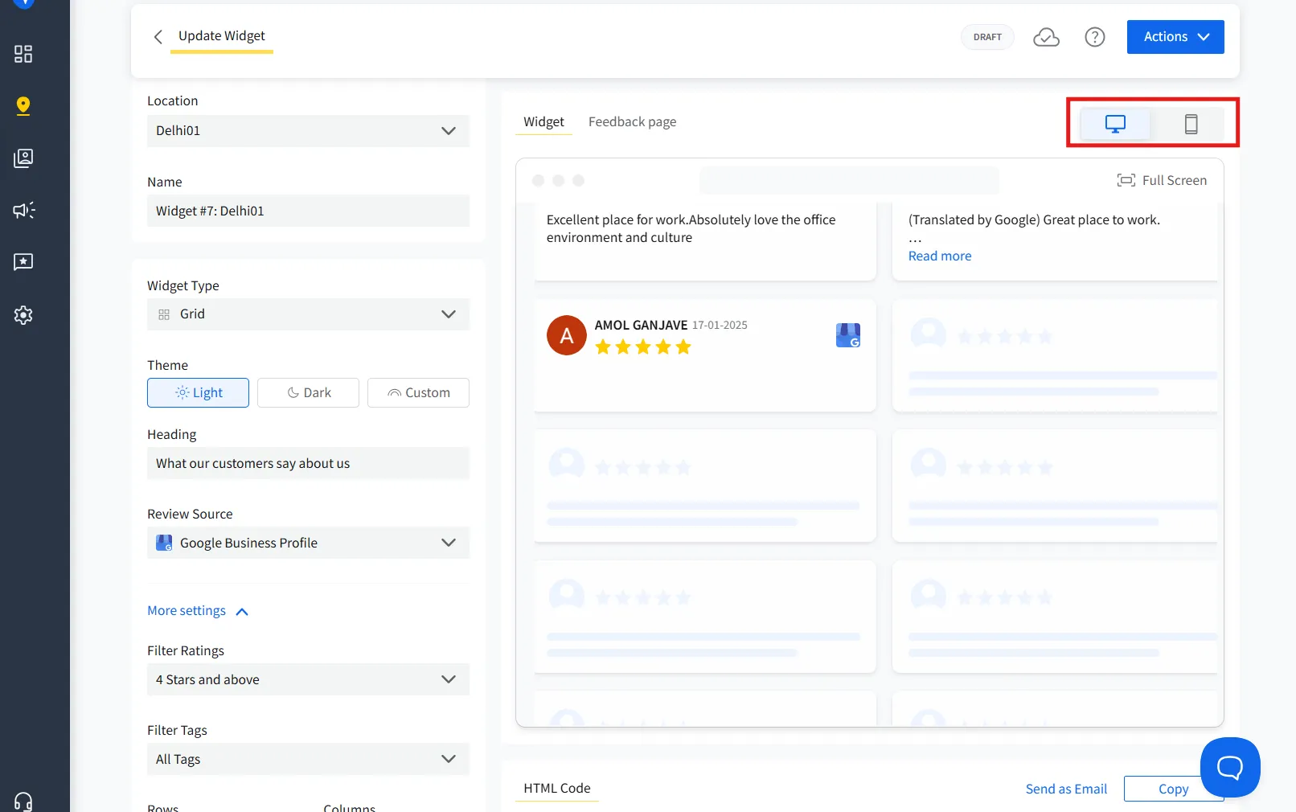Click the cloud save status icon
The height and width of the screenshot is (812, 1296).
pos(1046,37)
